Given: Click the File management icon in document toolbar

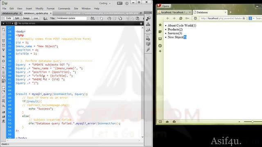Looking at the screenshot, I should click(x=93, y=18).
